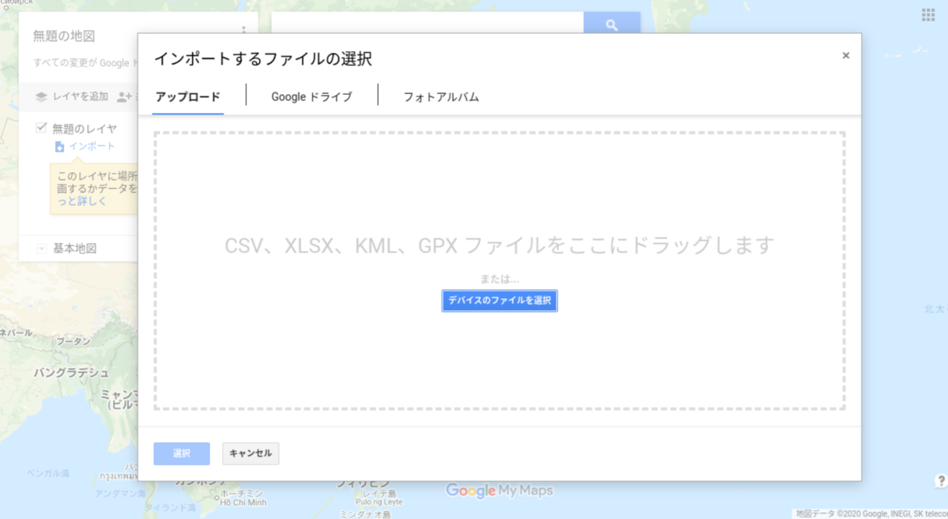The image size is (948, 519).
Task: Click the Google My Maps logo
Action: (x=499, y=490)
